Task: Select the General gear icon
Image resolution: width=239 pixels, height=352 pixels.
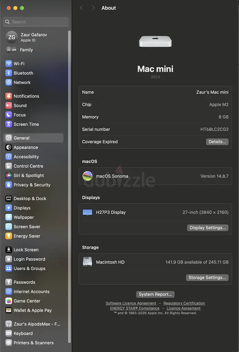Action: tap(9, 138)
